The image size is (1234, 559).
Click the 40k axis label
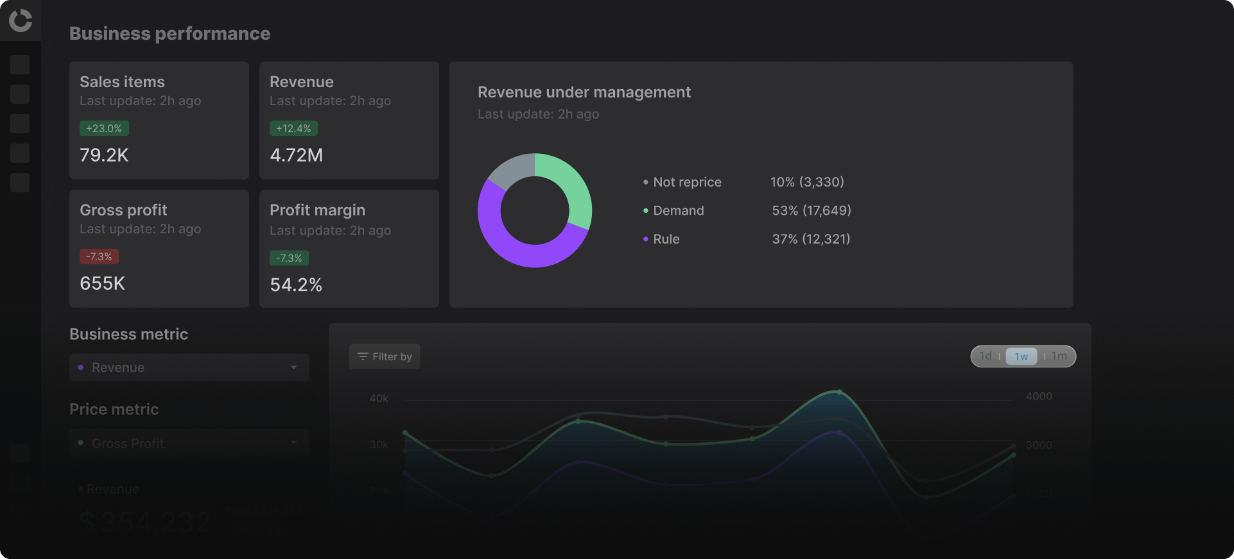[x=379, y=399]
